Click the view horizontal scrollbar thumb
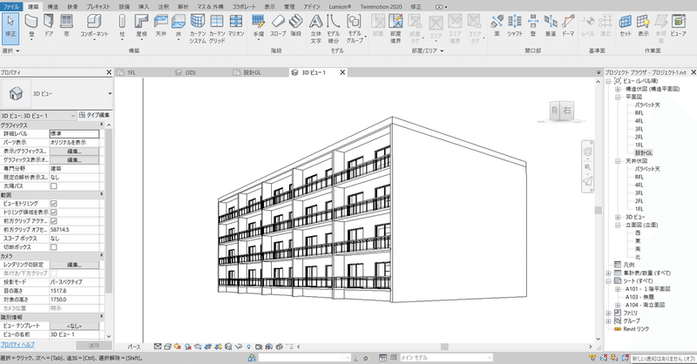This screenshot has width=697, height=364. coord(444,347)
